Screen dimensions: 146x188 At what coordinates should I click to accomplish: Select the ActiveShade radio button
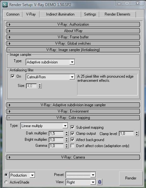click(x=6, y=182)
